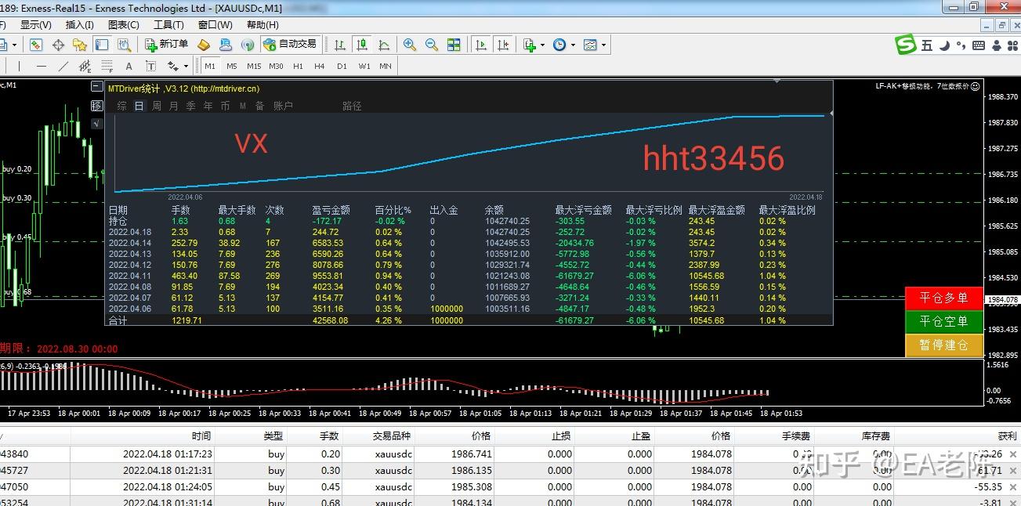Switch statistics to 月 monthly tab
The image size is (1021, 506).
174,106
